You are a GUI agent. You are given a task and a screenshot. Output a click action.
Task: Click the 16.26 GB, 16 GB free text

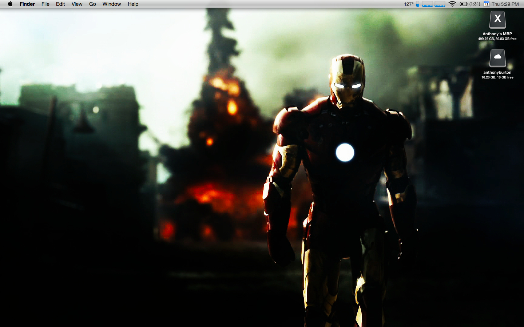point(497,77)
